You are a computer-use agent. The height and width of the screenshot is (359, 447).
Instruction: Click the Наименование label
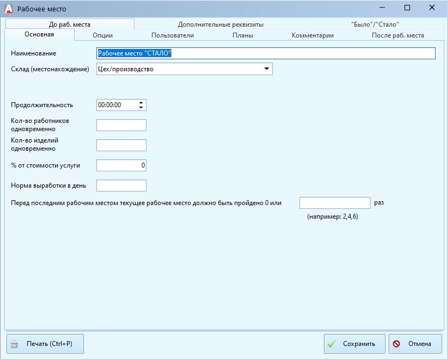click(34, 53)
